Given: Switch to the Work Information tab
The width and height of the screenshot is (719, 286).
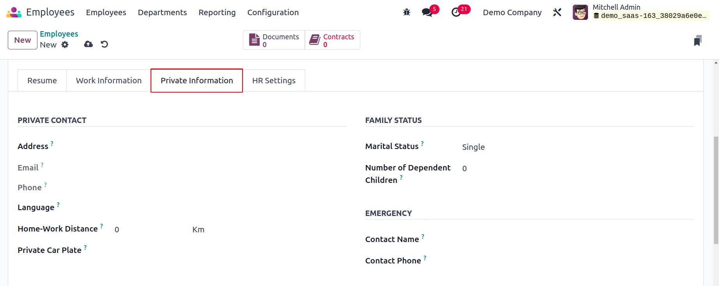Looking at the screenshot, I should tap(109, 81).
